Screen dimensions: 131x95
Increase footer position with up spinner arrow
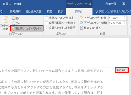(125, 22)
